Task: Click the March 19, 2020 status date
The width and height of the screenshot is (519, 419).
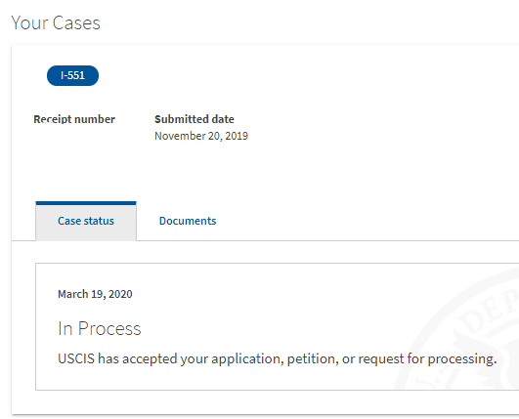Action: pyautogui.click(x=95, y=294)
